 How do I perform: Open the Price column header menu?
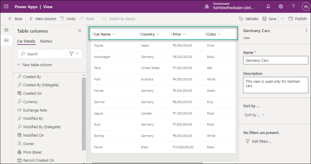(184, 34)
